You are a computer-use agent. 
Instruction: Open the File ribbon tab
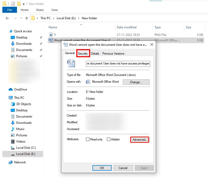(10, 10)
